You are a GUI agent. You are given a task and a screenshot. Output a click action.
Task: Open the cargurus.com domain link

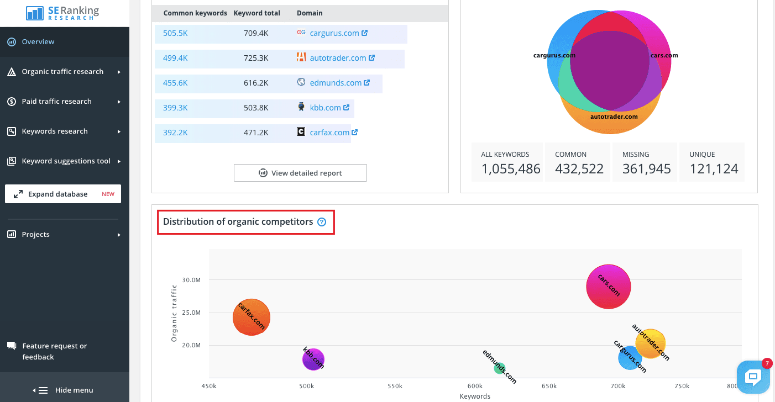334,33
